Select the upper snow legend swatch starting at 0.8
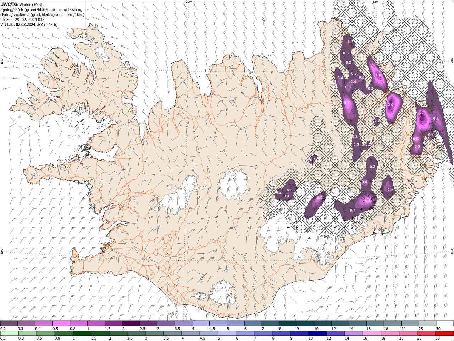 79,324
